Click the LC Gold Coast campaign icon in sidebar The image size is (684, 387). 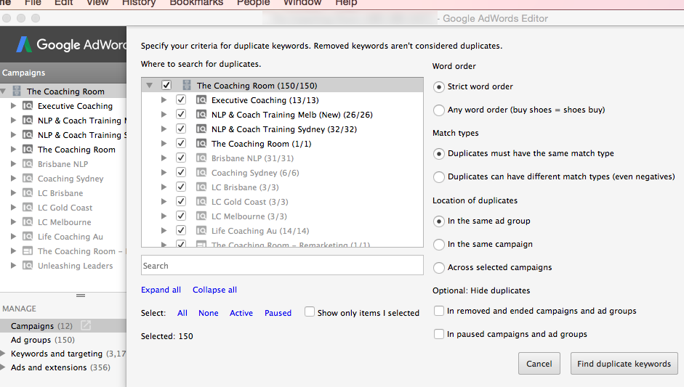(28, 208)
